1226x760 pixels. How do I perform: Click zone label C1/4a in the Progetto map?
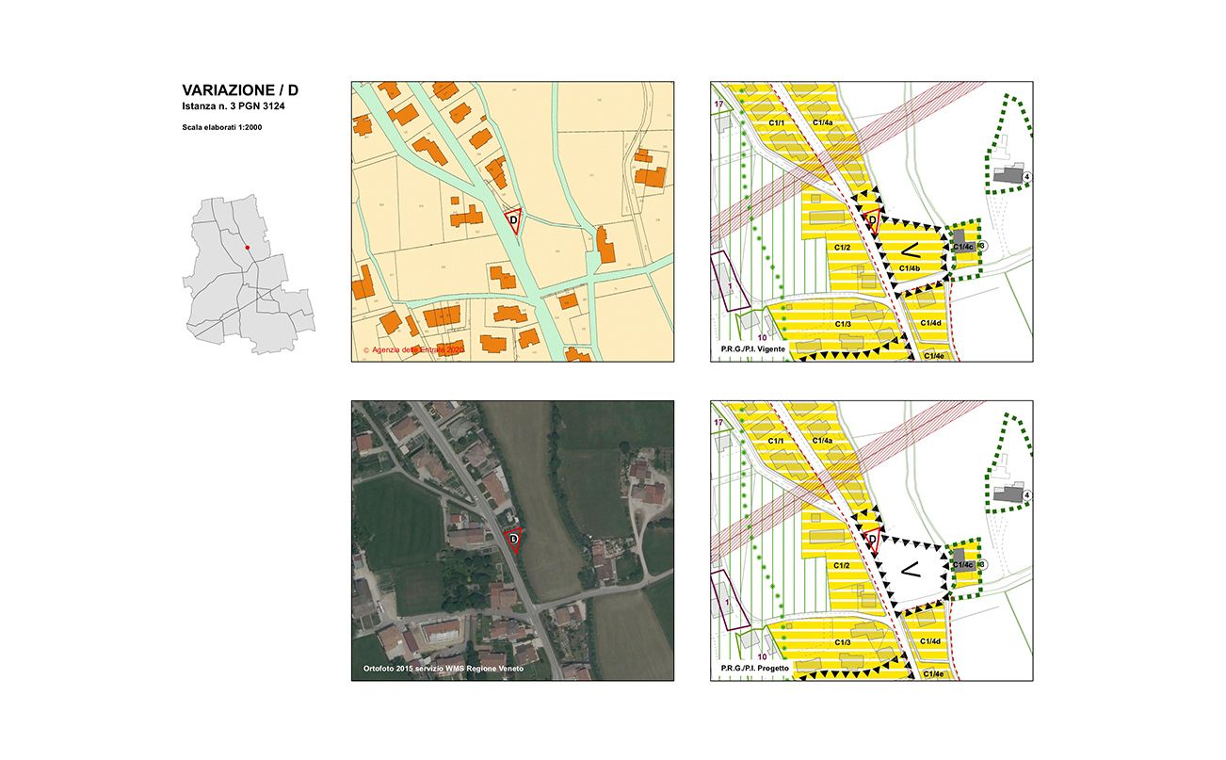click(822, 441)
